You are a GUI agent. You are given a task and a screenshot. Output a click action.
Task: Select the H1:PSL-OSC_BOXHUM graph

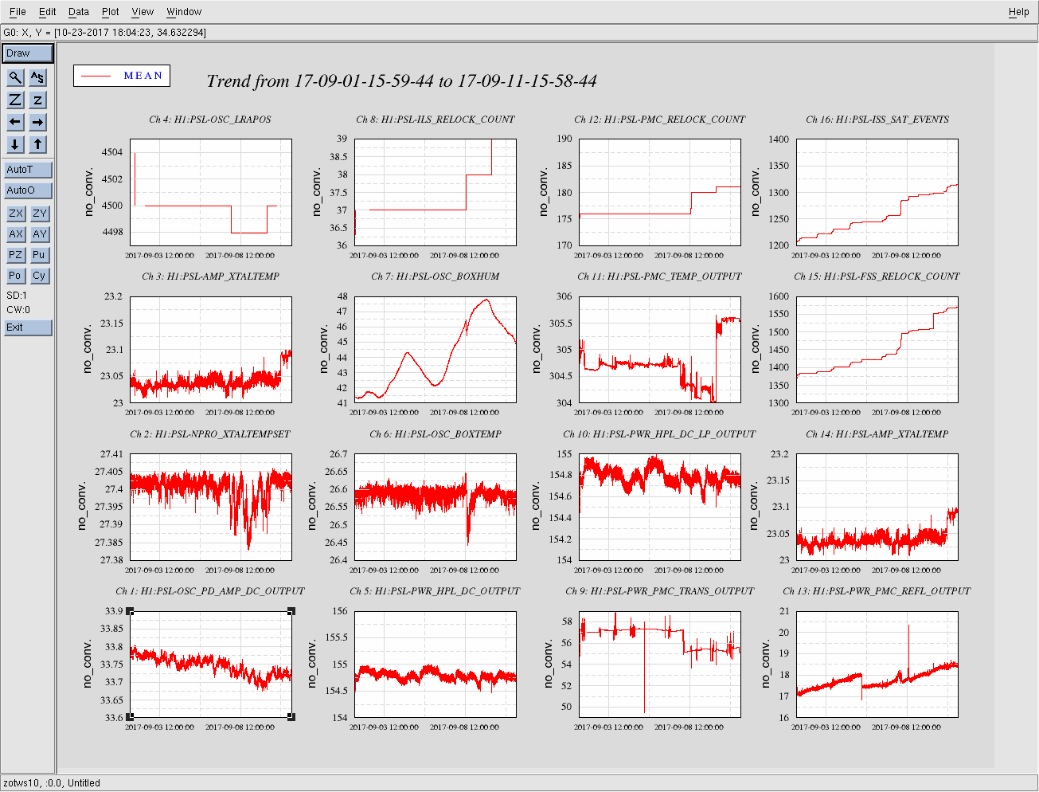[435, 350]
